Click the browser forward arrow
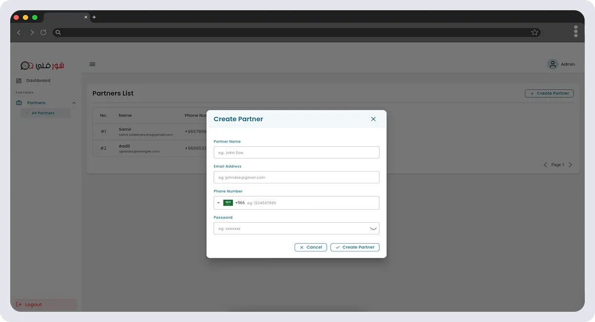 32,33
